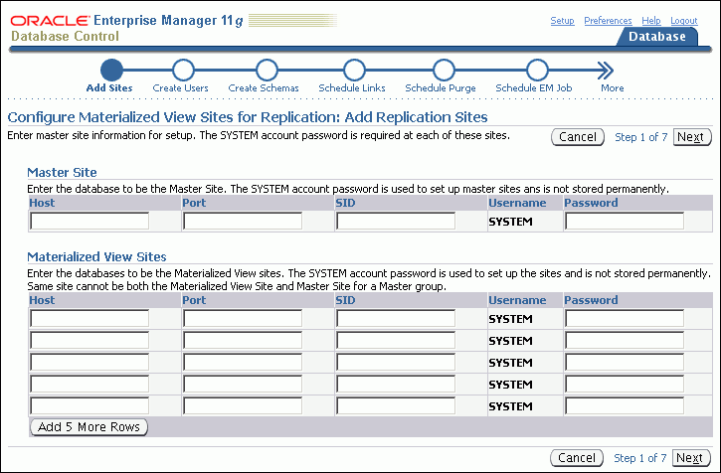Focus second Materialized View Sites Port field
Screen dimensions: 721x473
pos(243,340)
